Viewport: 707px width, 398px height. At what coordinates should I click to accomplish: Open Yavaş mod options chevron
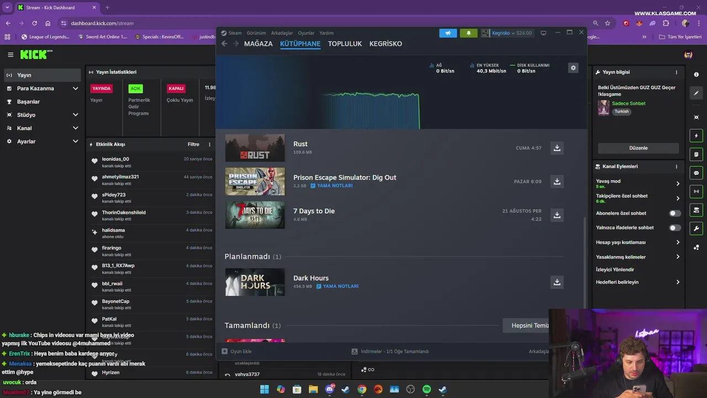[678, 184]
